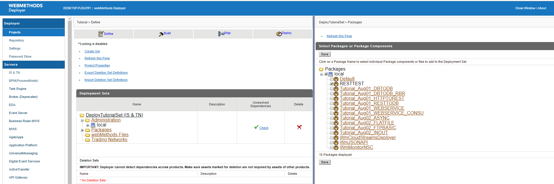Check the WmJSONAPI package checkbox
This screenshot has height=184, width=554.
click(x=332, y=143)
